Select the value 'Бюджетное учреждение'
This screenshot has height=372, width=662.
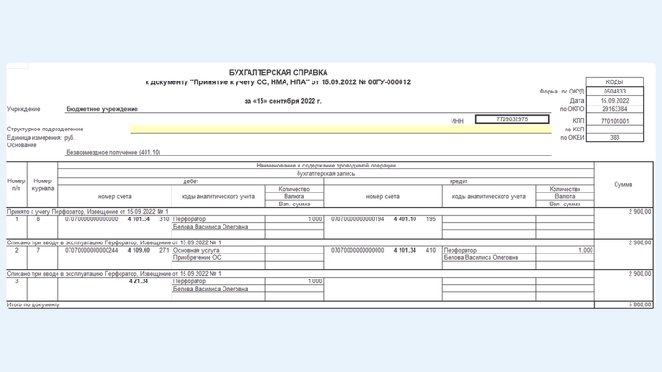pyautogui.click(x=102, y=109)
